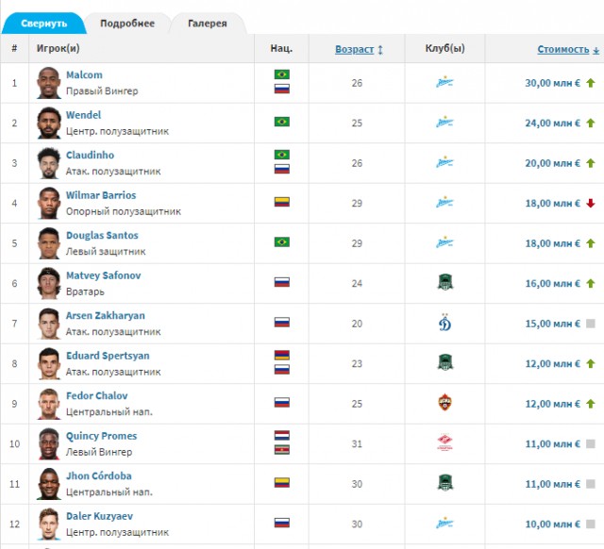Click the Colombian flag for Wilmar Barrios
604x549 pixels.
pos(282,202)
